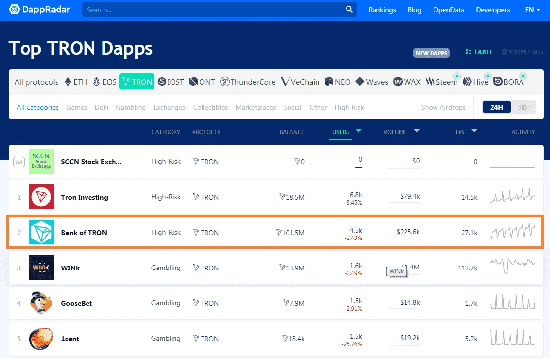The height and width of the screenshot is (358, 550).
Task: Select the ETH protocol icon filter
Action: pyautogui.click(x=68, y=82)
